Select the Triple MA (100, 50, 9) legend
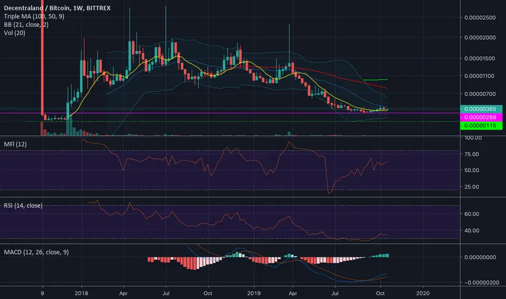 click(x=34, y=16)
